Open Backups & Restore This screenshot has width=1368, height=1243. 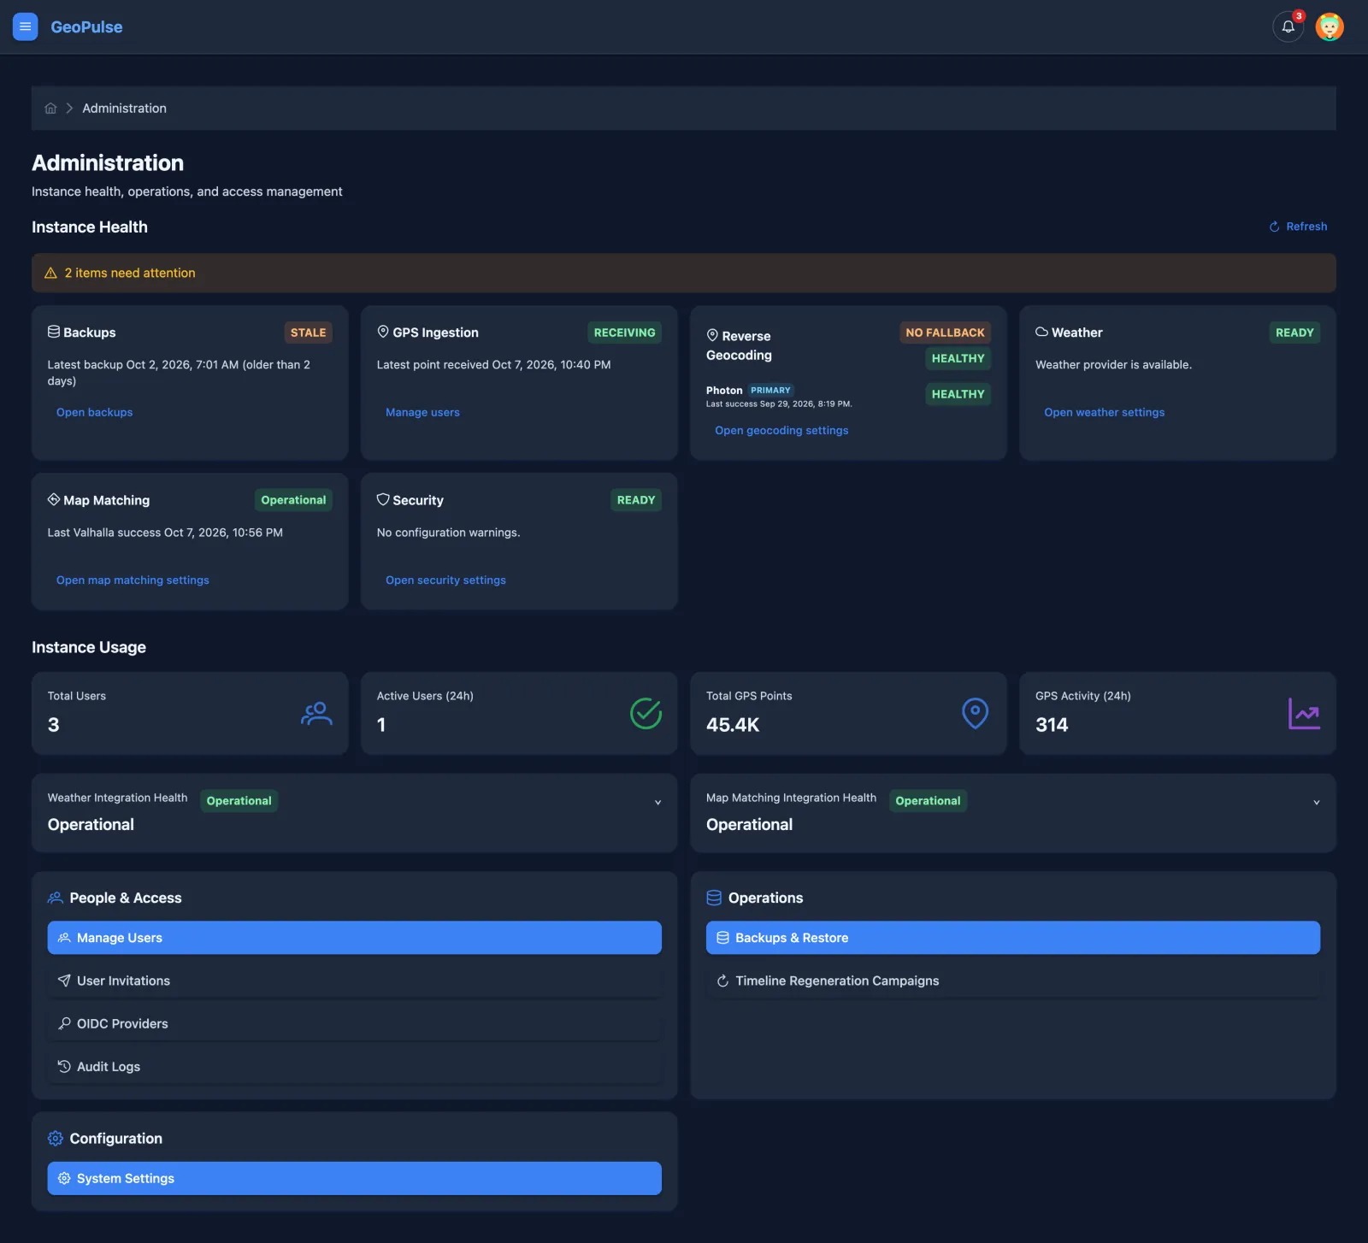coord(1012,938)
